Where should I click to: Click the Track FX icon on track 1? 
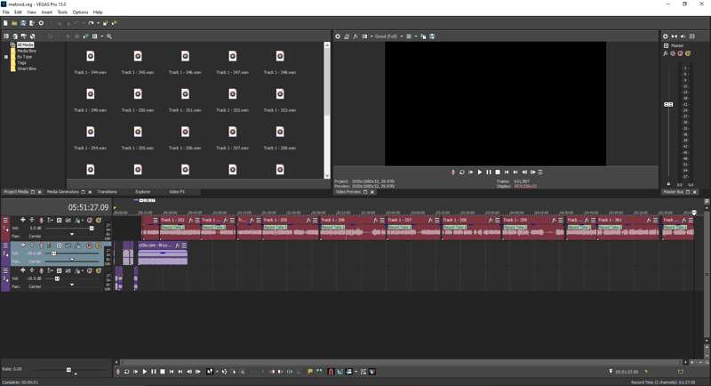[x=78, y=221]
